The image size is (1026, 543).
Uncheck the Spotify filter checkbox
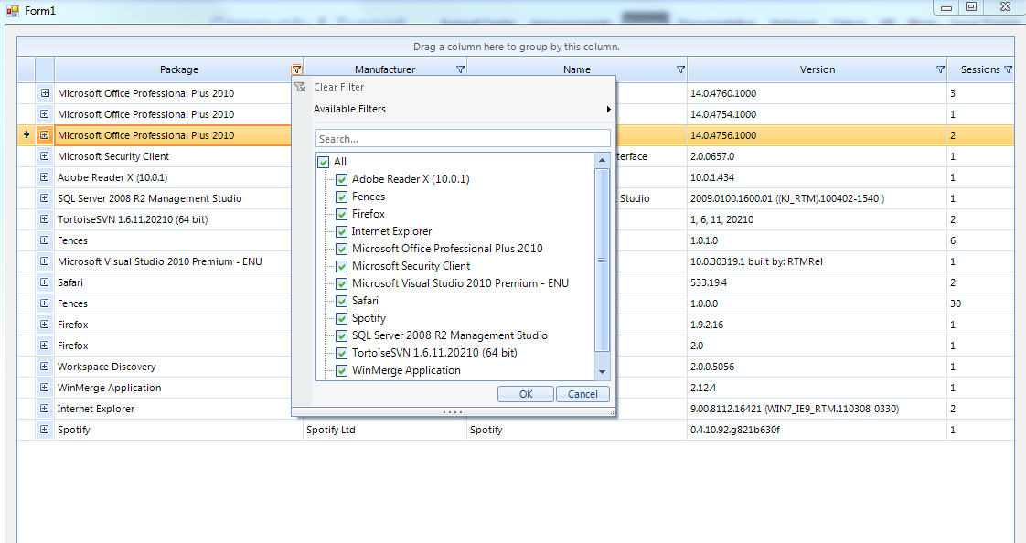342,318
